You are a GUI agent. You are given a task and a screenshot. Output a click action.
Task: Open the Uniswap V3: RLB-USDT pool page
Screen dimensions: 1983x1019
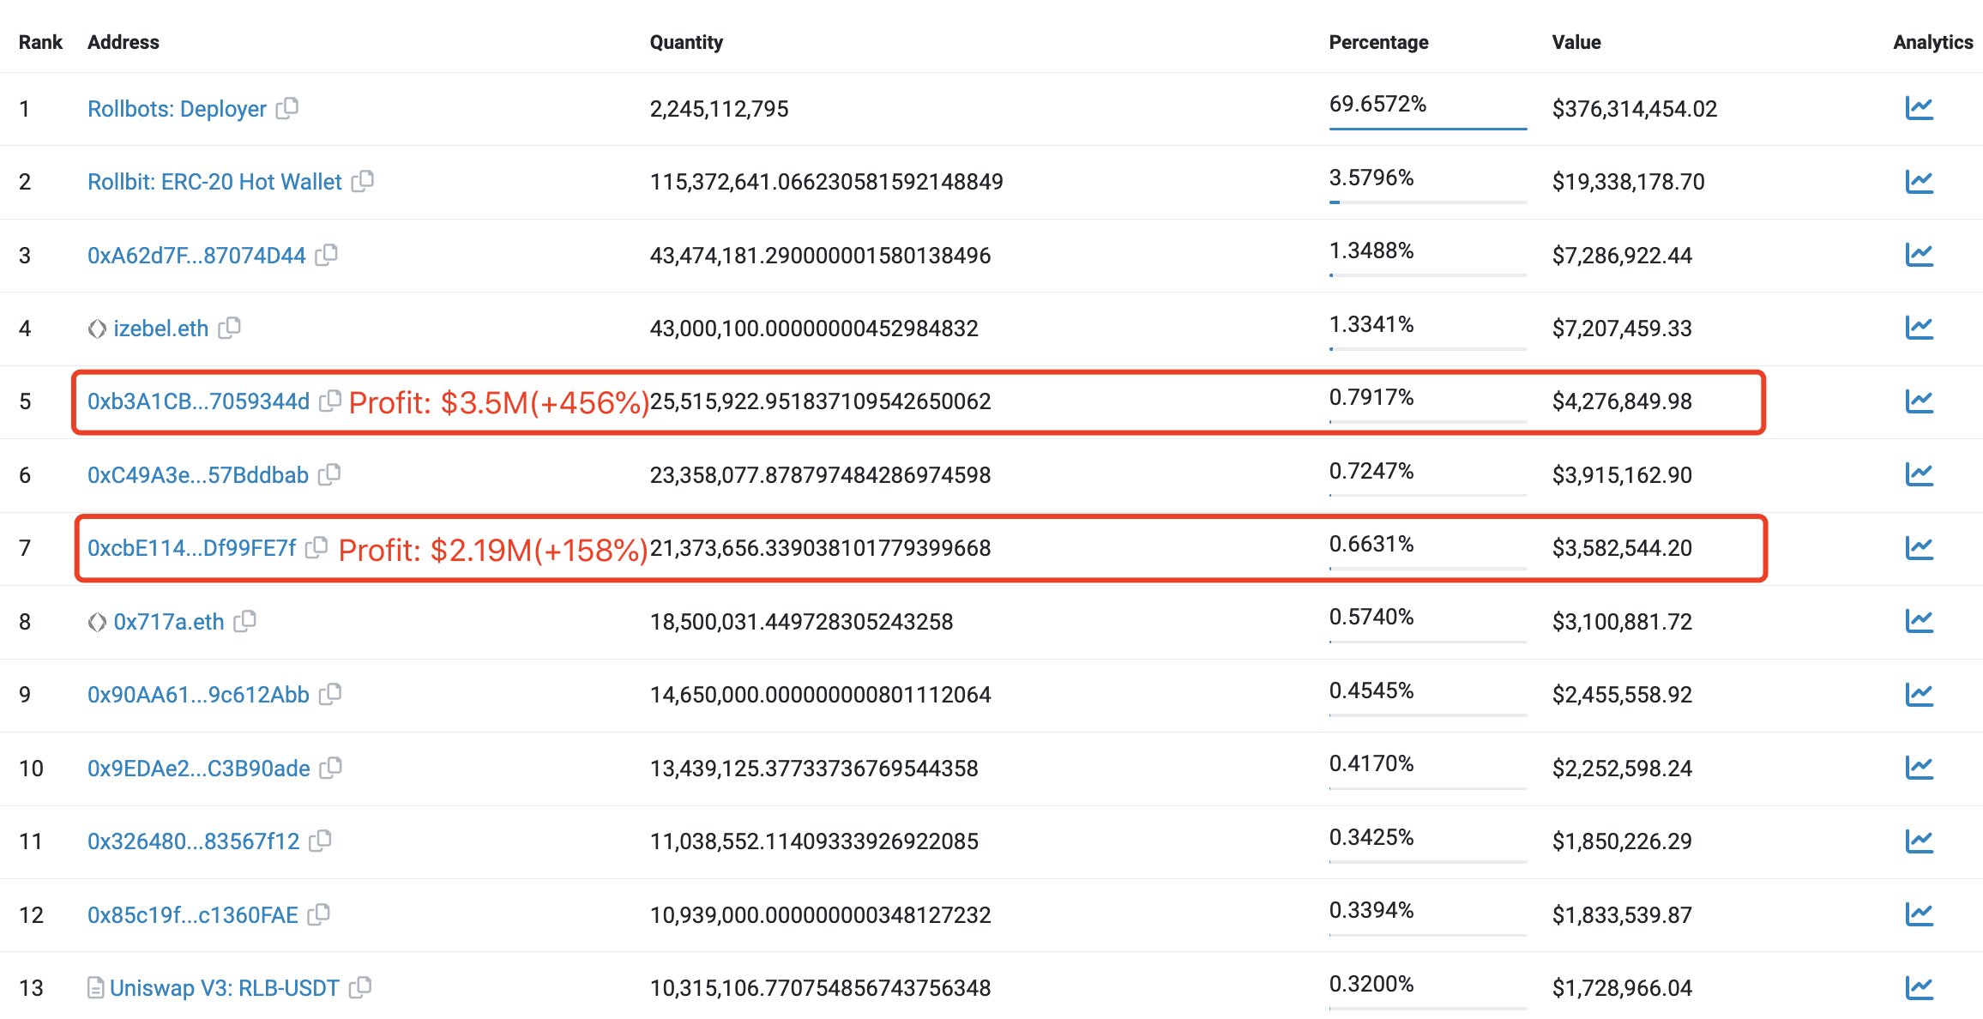tap(226, 987)
